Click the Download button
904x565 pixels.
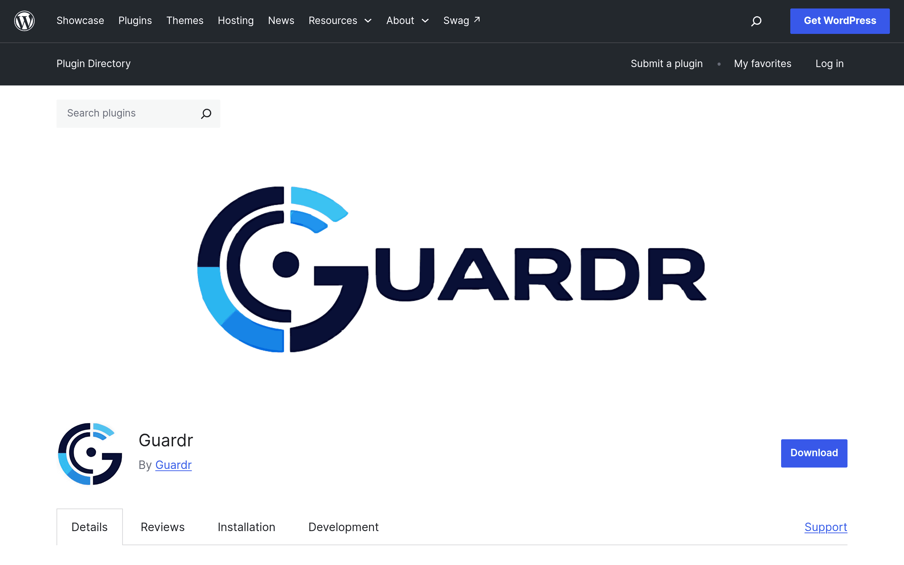pyautogui.click(x=814, y=453)
